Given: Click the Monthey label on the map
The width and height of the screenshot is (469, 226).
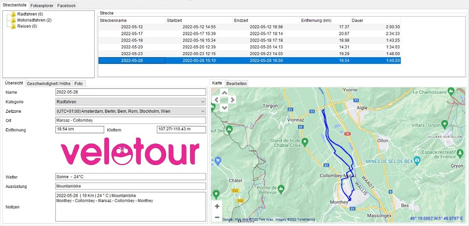Looking at the screenshot, I should click(x=339, y=203).
